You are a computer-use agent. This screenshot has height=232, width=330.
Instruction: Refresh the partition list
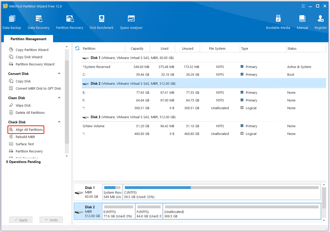77,48
